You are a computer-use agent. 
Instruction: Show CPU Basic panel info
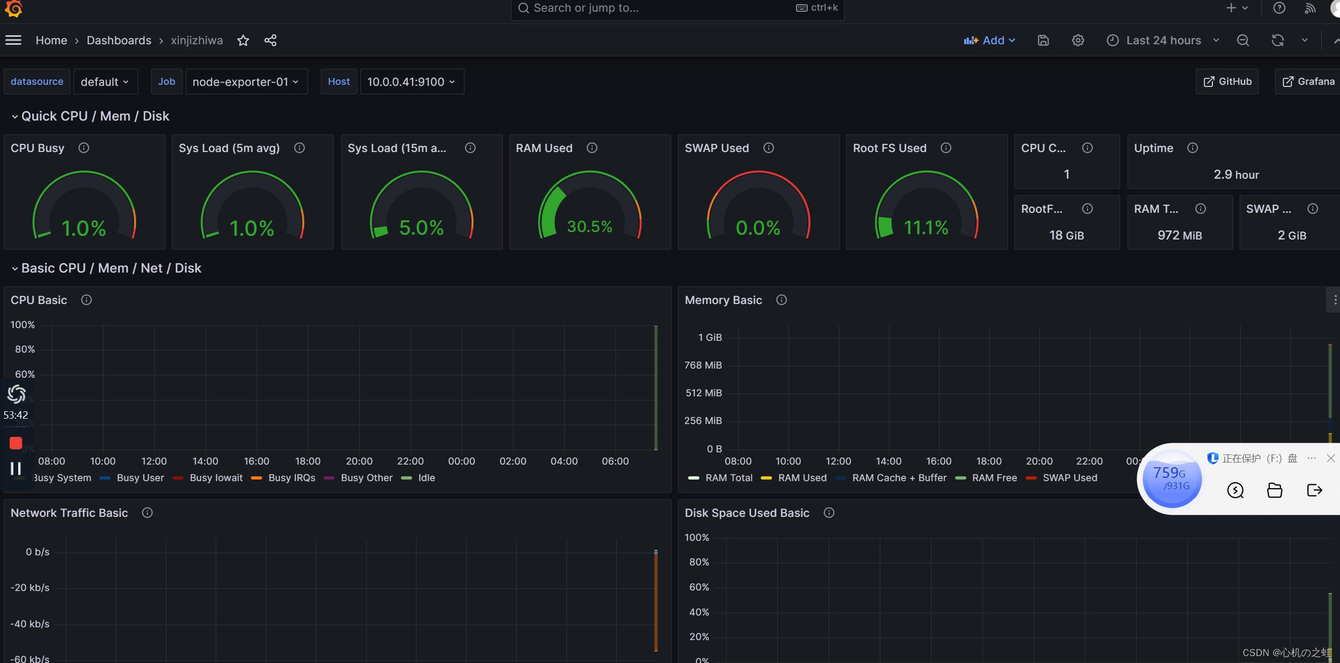86,300
